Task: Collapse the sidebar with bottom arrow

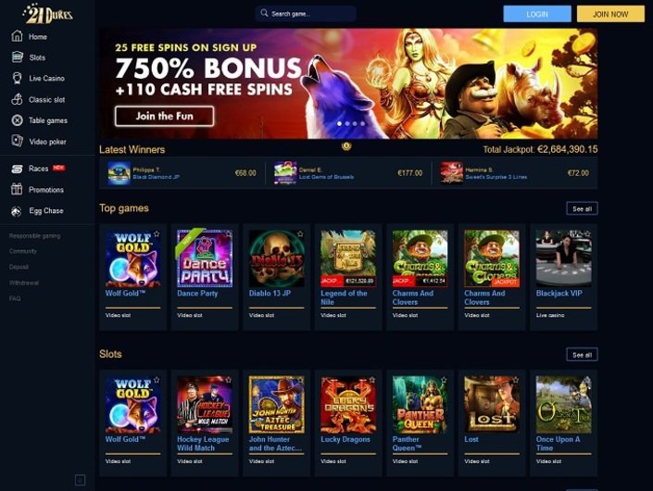Action: point(80,480)
